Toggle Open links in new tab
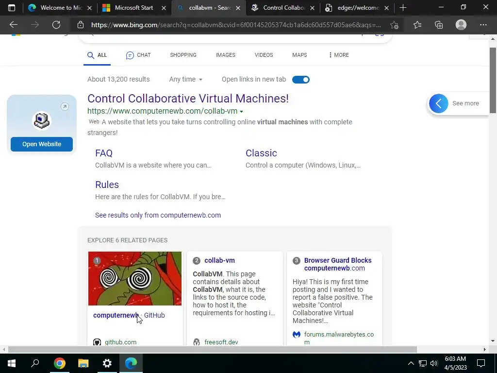497x373 pixels. 301,80
